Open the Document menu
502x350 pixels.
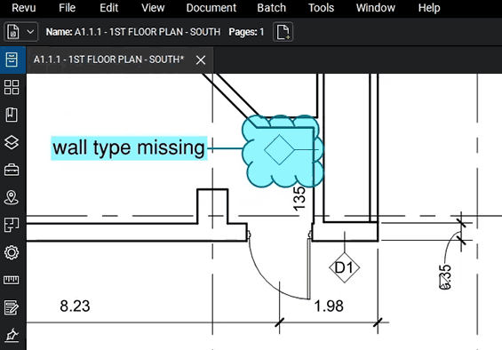211,8
